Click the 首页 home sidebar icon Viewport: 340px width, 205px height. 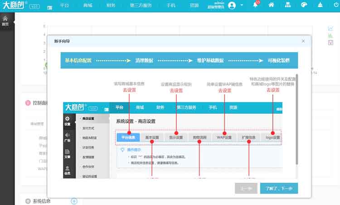click(x=5, y=21)
